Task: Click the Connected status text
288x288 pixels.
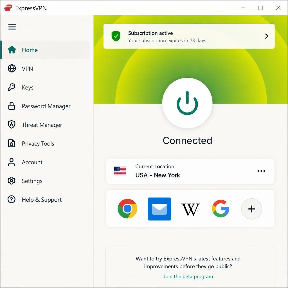Action: coord(187,141)
